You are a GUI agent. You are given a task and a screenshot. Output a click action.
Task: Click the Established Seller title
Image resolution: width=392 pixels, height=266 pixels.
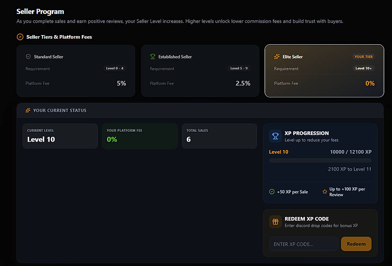tap(175, 57)
